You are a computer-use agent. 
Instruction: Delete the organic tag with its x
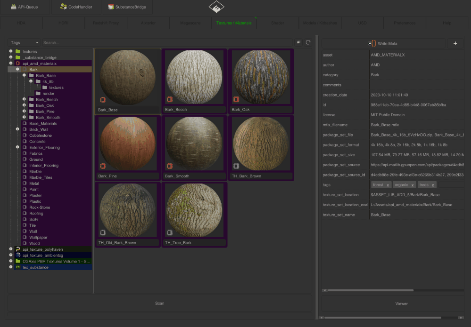tap(413, 185)
